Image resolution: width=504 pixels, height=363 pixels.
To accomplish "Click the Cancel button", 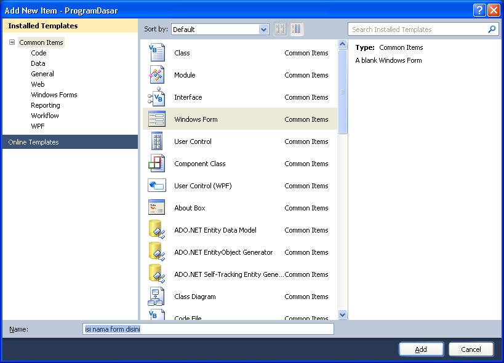I will 471,349.
